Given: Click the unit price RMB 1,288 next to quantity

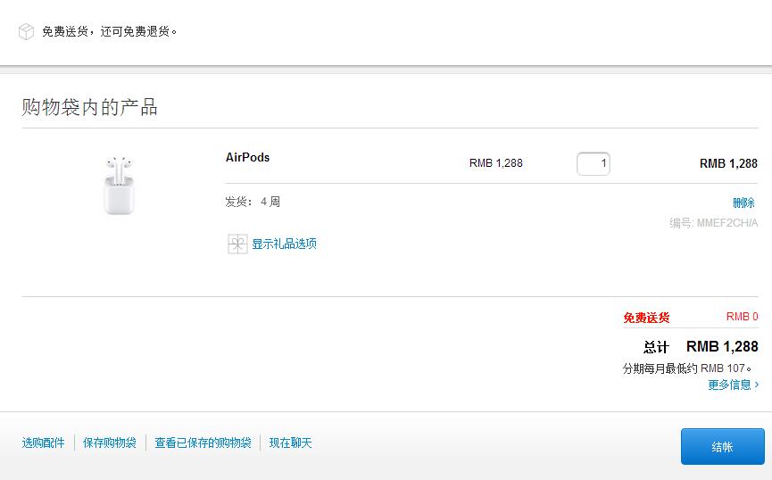Looking at the screenshot, I should tap(496, 163).
